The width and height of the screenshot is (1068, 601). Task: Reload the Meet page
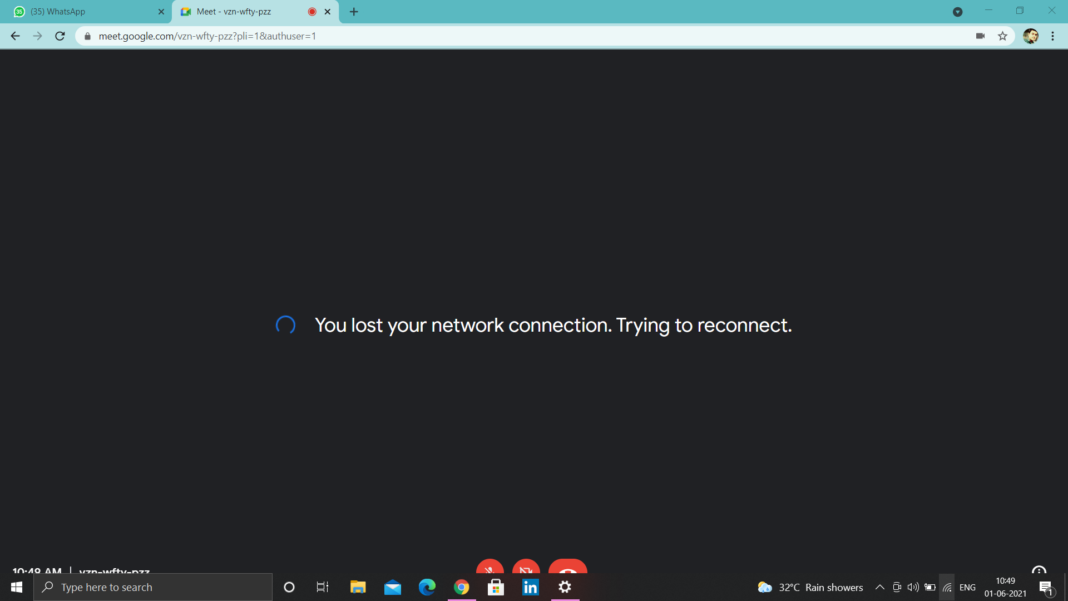pos(60,36)
